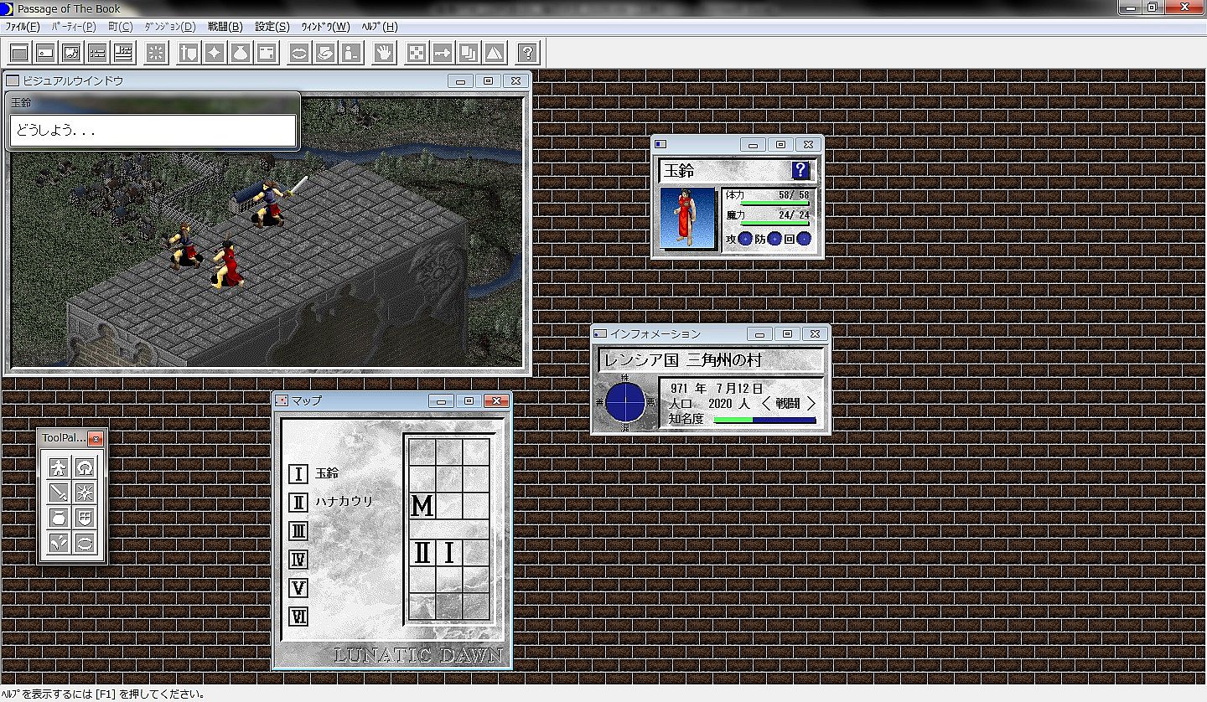Click the II marker cell on map grid
Image resolution: width=1207 pixels, height=702 pixels.
[422, 553]
